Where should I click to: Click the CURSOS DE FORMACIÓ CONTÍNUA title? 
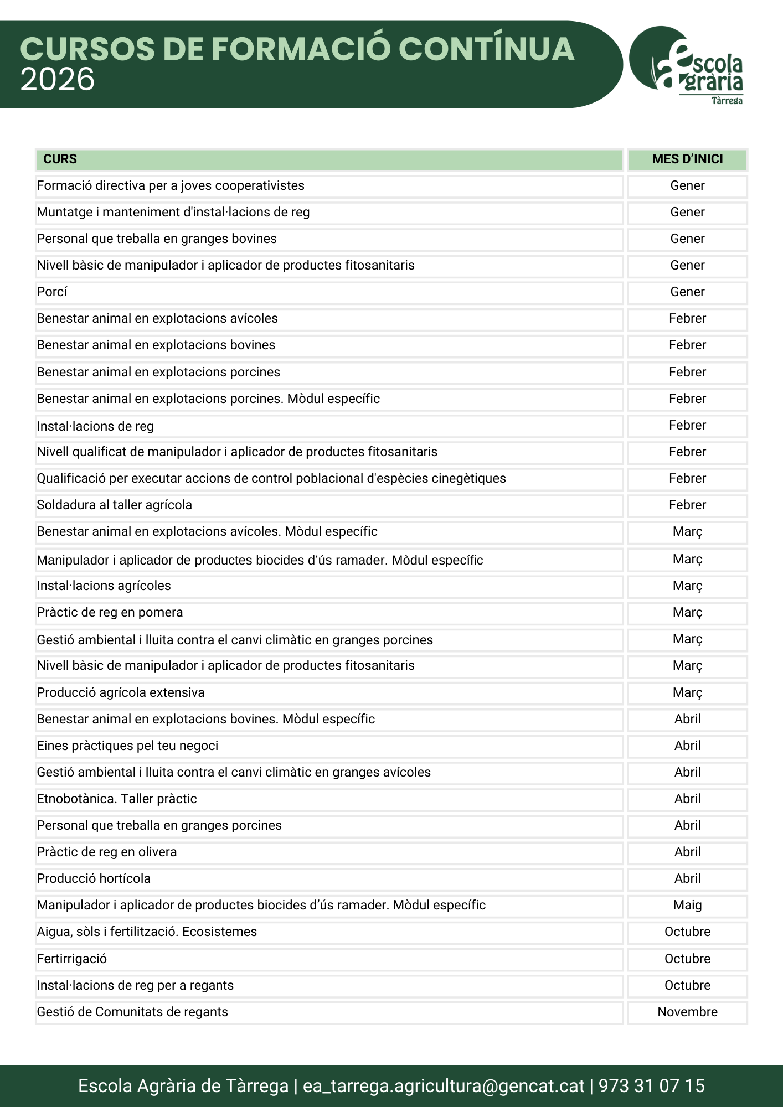coord(297,49)
